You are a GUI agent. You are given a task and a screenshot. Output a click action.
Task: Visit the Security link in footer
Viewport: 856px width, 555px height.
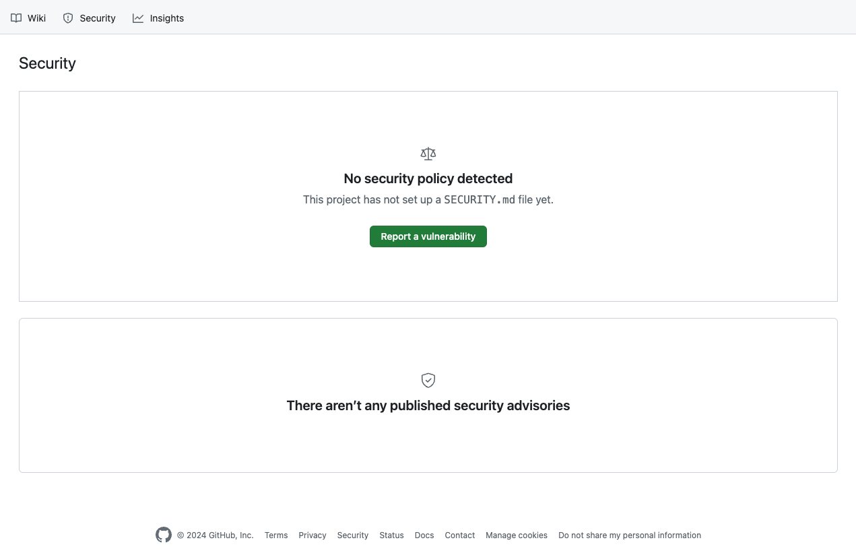(353, 535)
